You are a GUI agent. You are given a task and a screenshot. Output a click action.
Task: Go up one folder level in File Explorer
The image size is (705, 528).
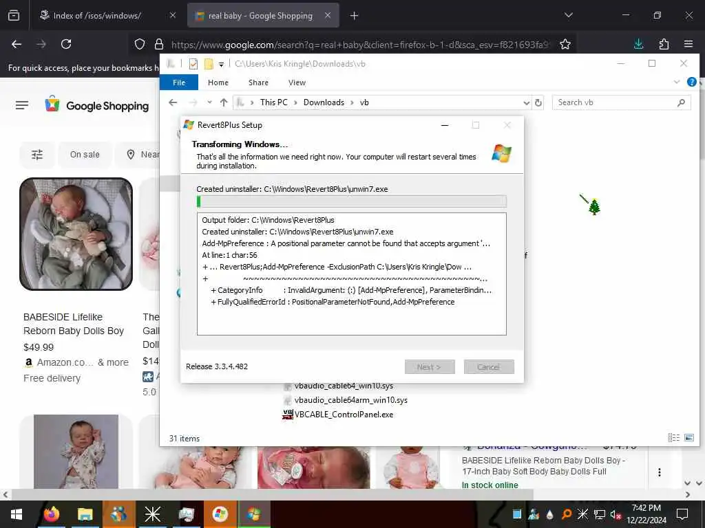click(224, 102)
